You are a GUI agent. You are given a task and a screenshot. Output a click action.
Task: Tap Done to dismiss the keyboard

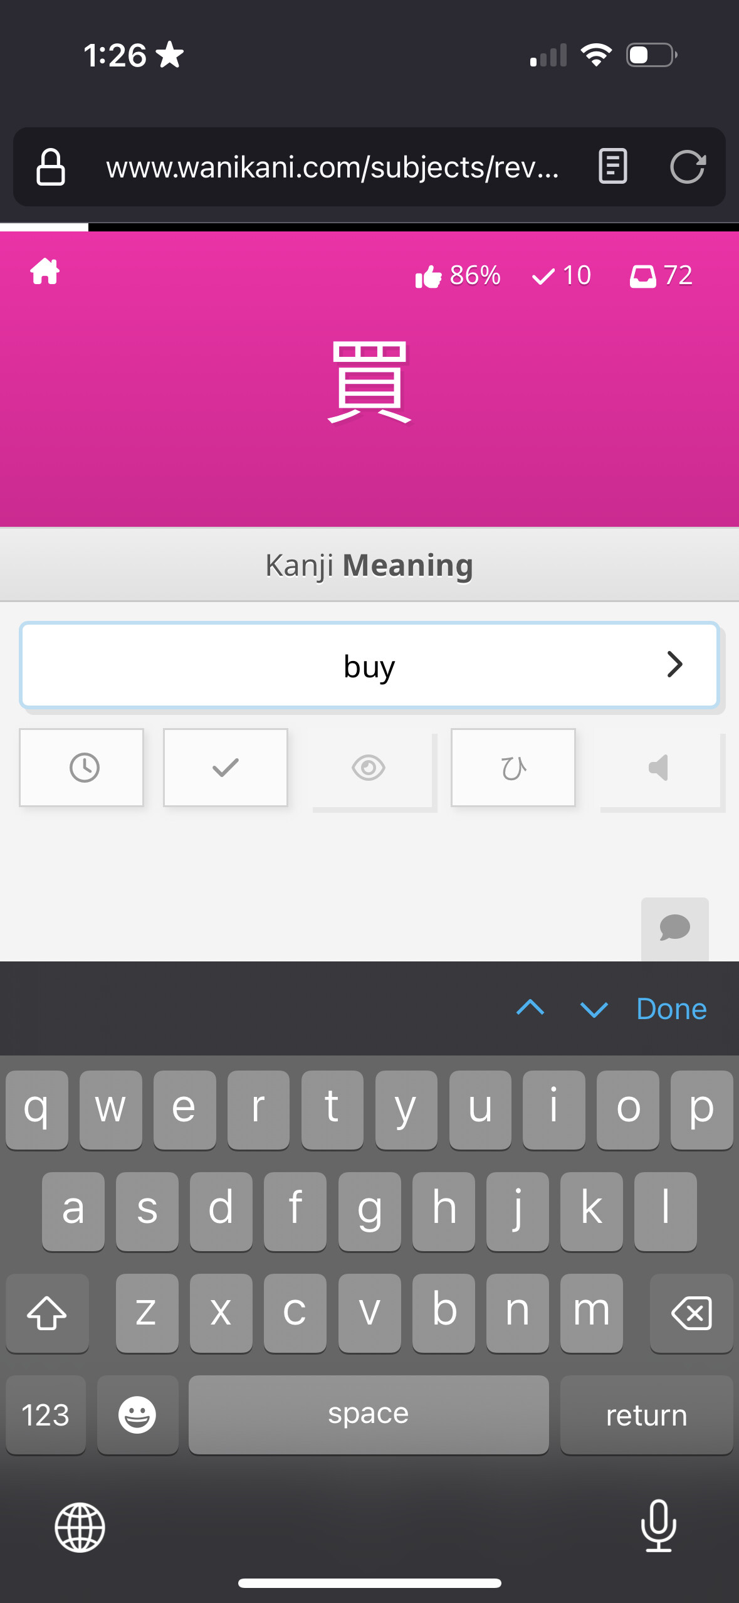point(671,1008)
